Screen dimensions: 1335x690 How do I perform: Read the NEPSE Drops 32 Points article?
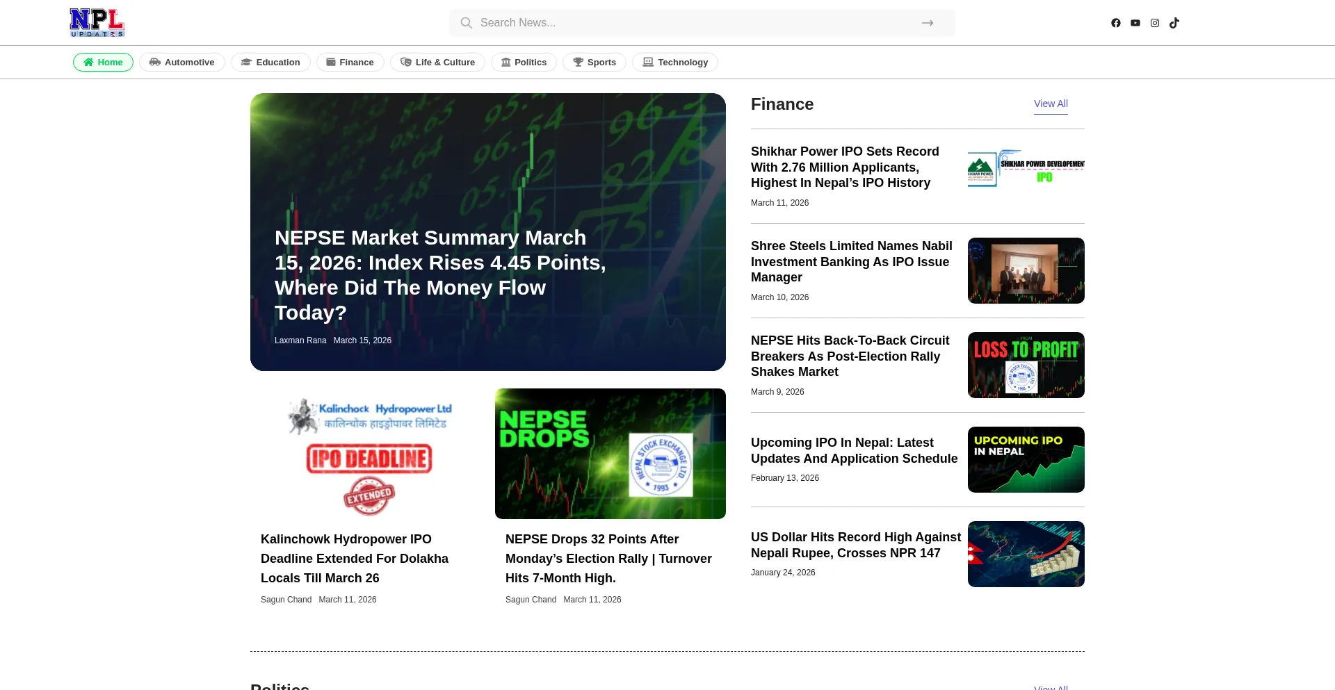(608, 559)
